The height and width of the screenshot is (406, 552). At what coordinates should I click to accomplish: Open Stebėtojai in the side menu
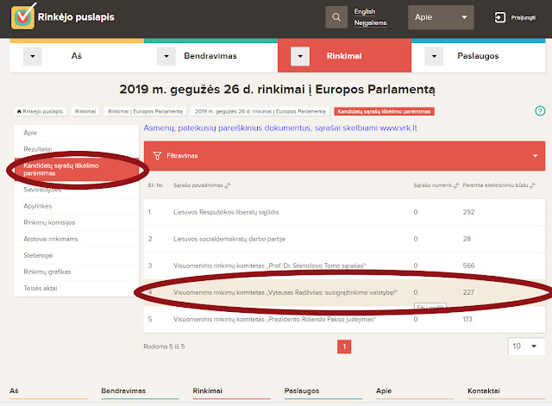click(x=77, y=255)
